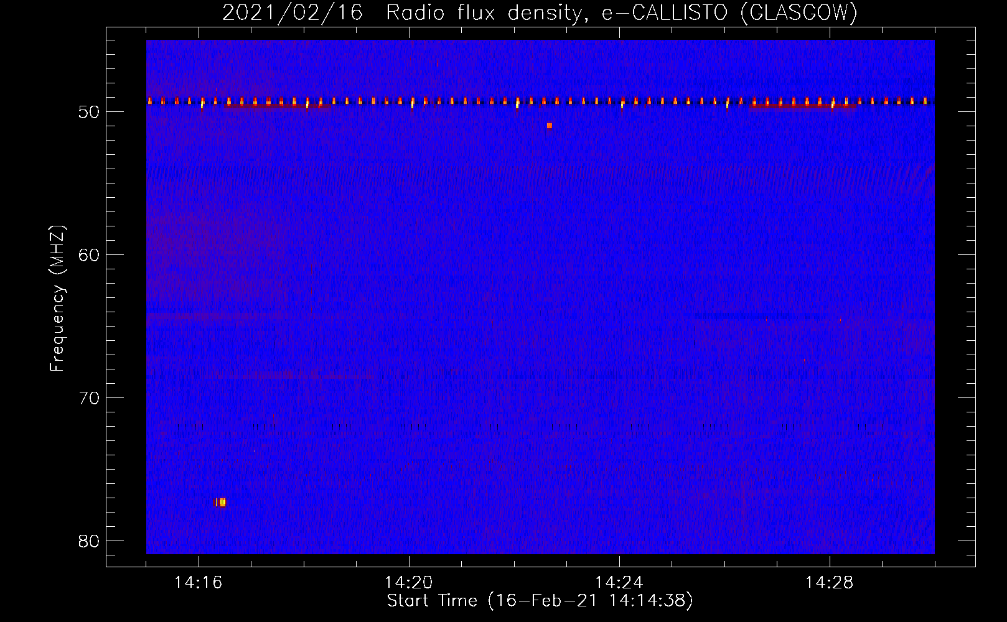Click the bright yellow burst near 77 MHz
This screenshot has width=1007, height=622.
coord(220,502)
